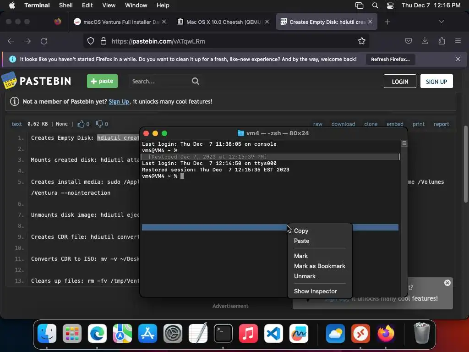Click the tracking protection shield icon
The image size is (469, 352).
point(91,41)
